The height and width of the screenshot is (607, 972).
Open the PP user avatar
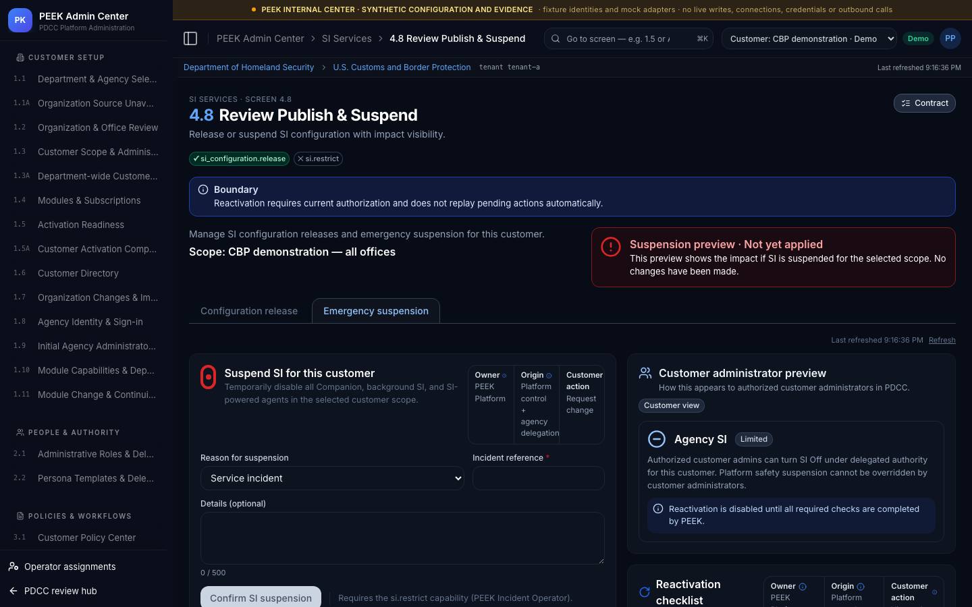[950, 38]
